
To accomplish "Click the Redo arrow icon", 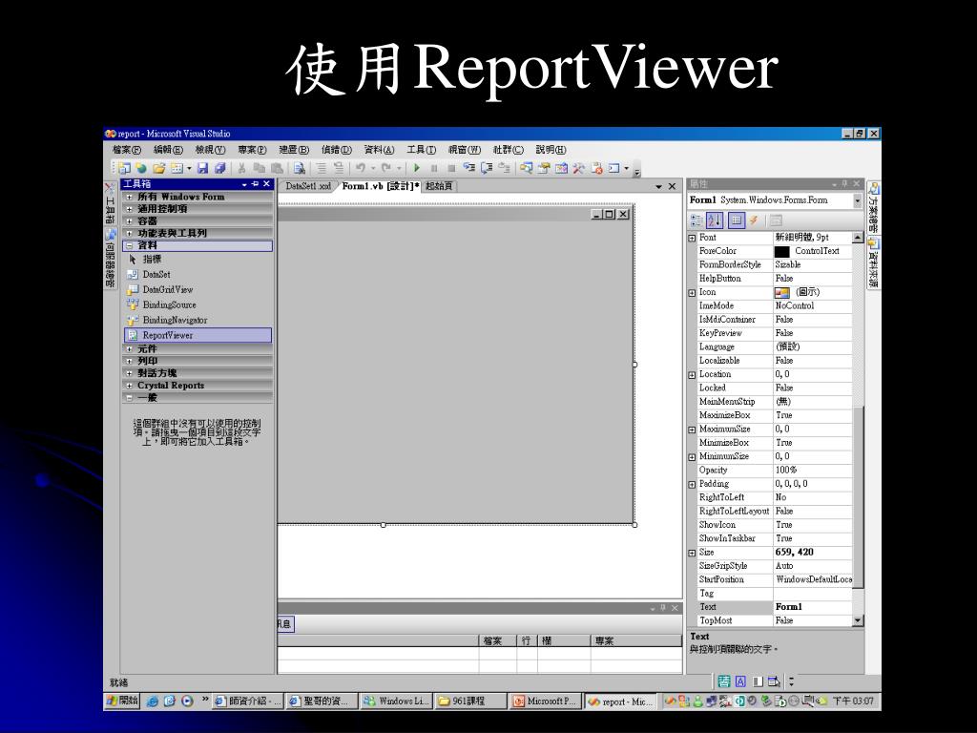I will pos(386,168).
